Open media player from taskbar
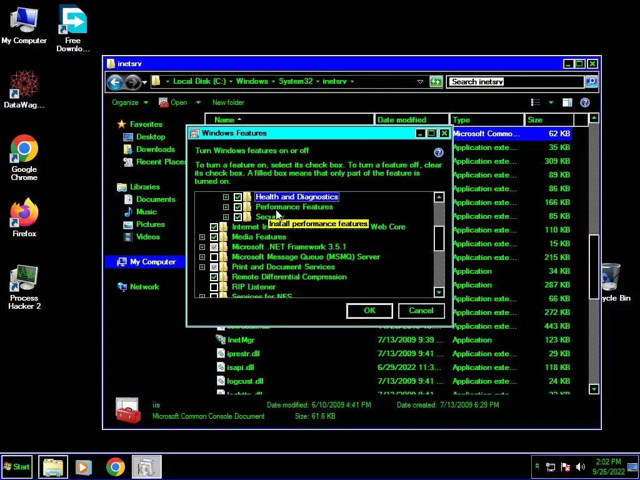This screenshot has width=640, height=480. pyautogui.click(x=83, y=467)
